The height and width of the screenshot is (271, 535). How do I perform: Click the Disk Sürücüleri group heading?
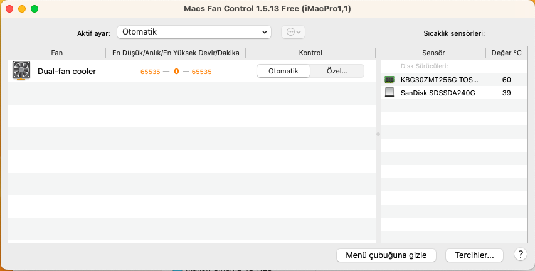coord(425,66)
